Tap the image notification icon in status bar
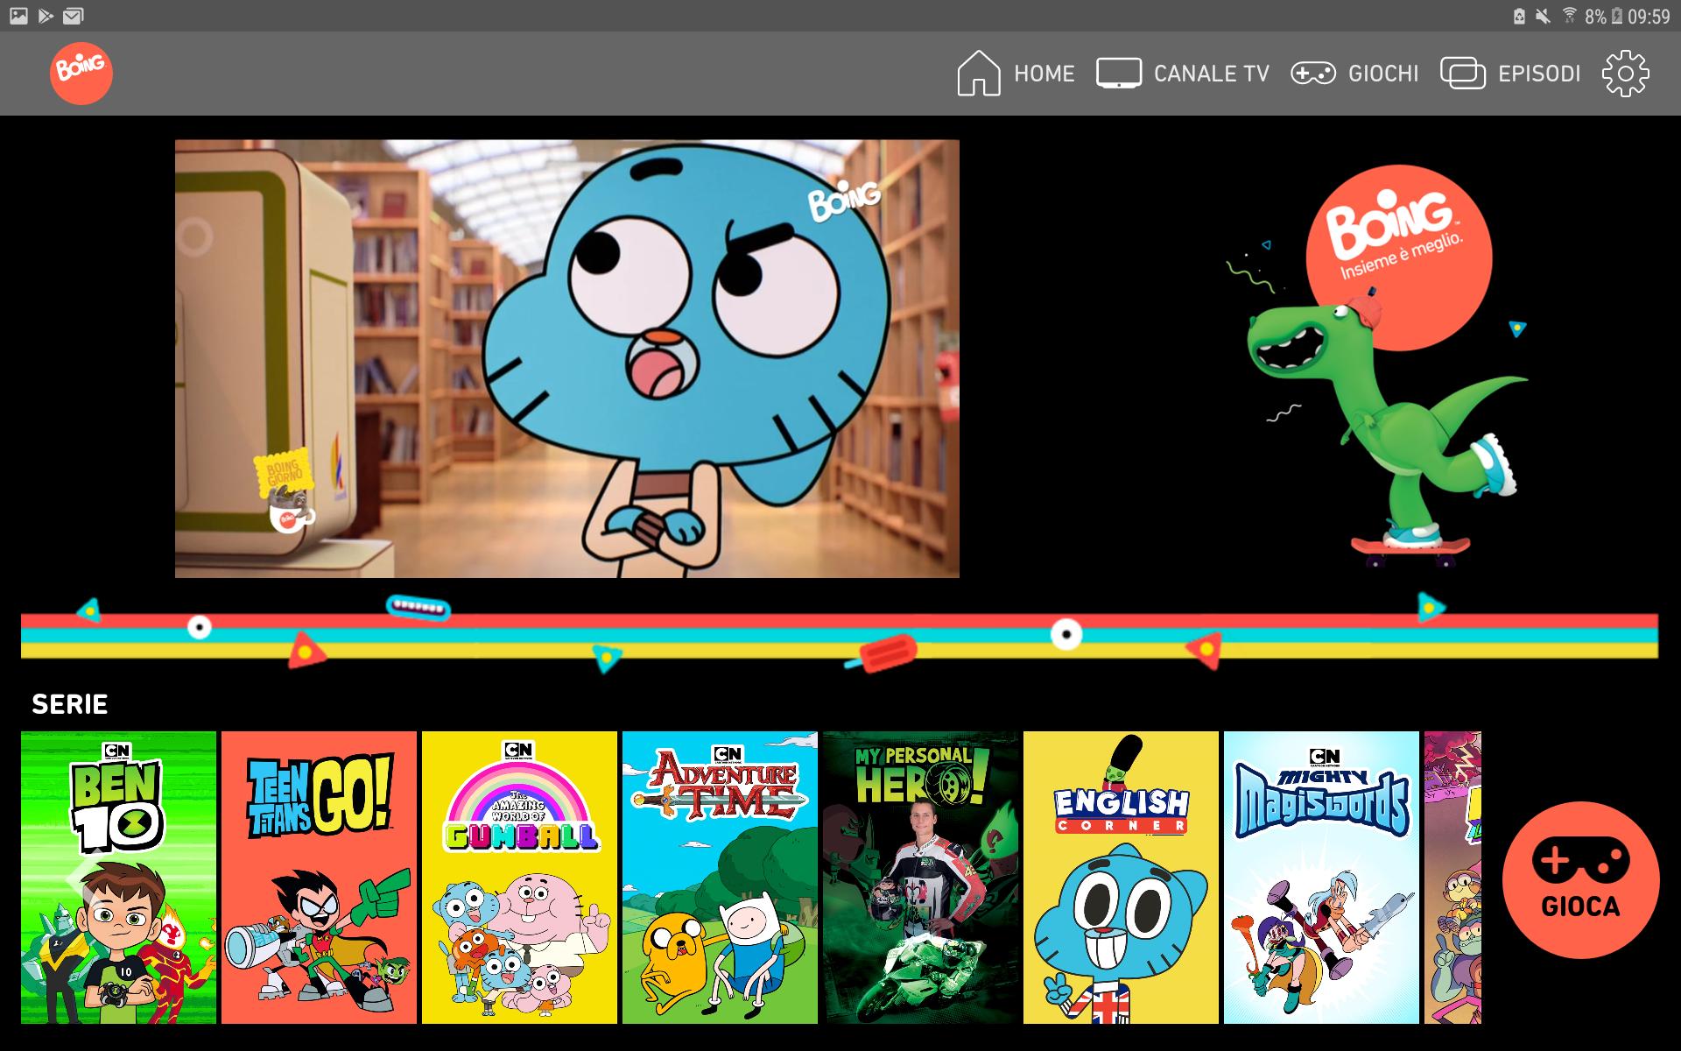 point(19,16)
